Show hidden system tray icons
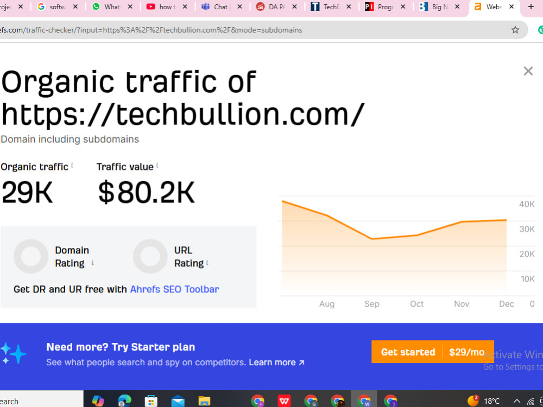The image size is (543, 407). coord(517,401)
